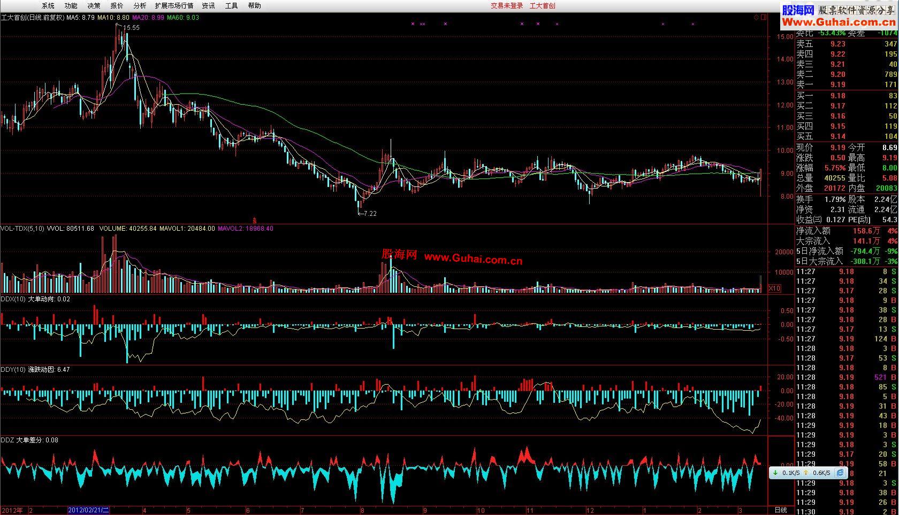Open the 系统 menu
899x515 pixels.
pyautogui.click(x=48, y=6)
